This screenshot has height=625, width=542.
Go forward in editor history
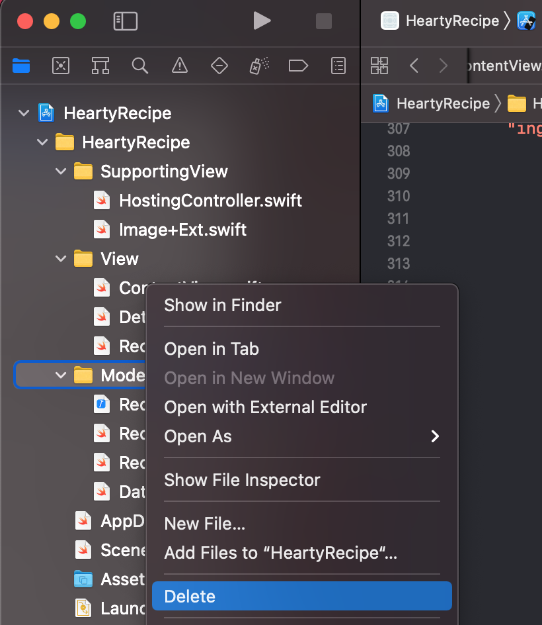point(444,66)
